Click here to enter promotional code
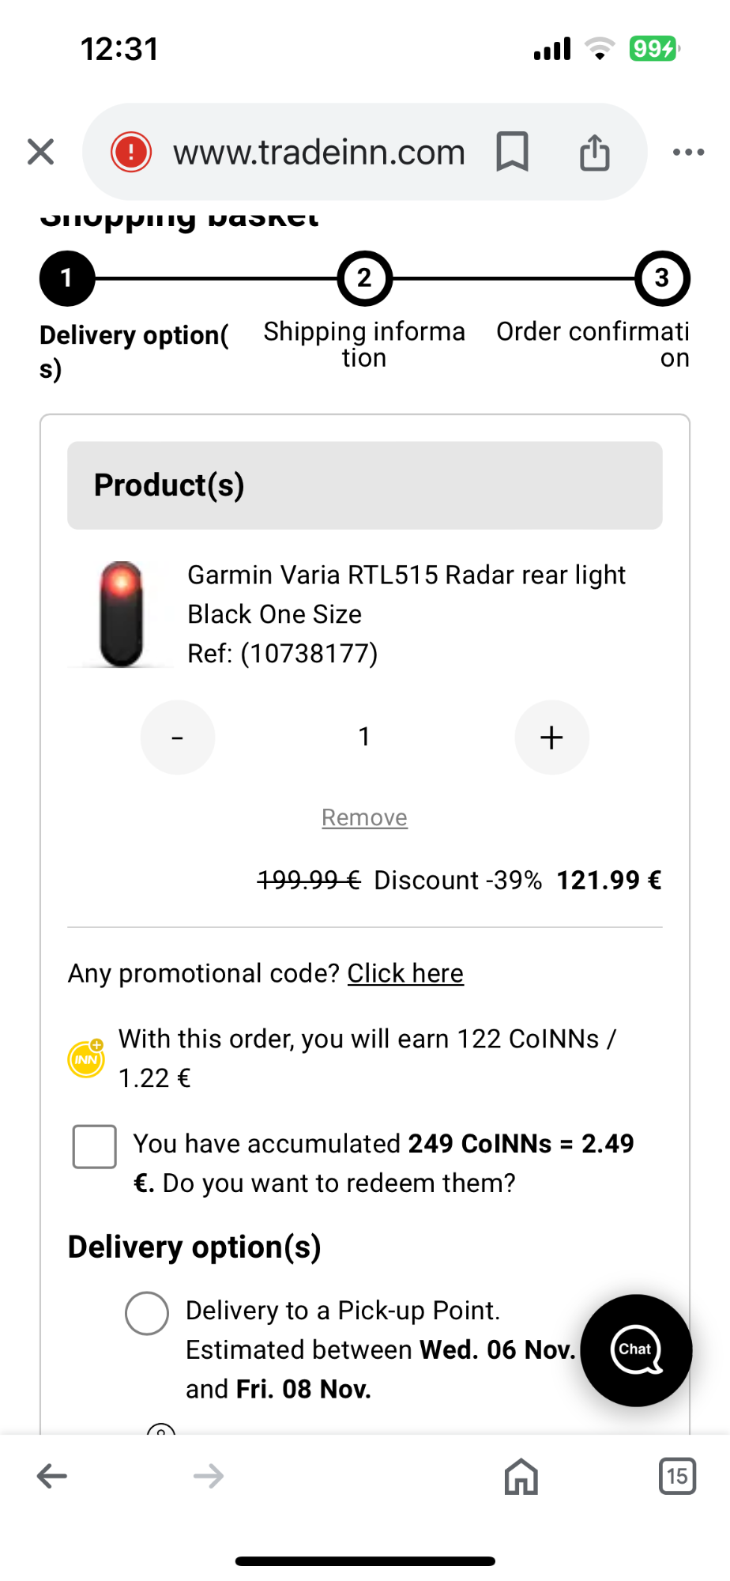 [405, 973]
